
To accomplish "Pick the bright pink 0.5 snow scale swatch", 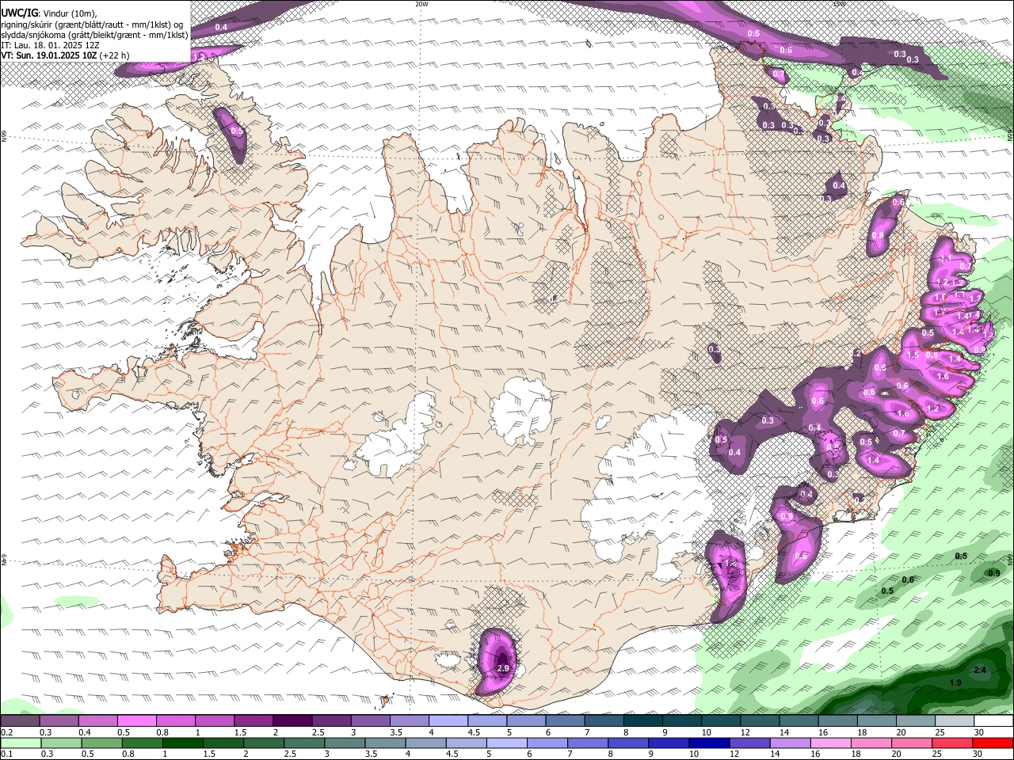I will [136, 721].
